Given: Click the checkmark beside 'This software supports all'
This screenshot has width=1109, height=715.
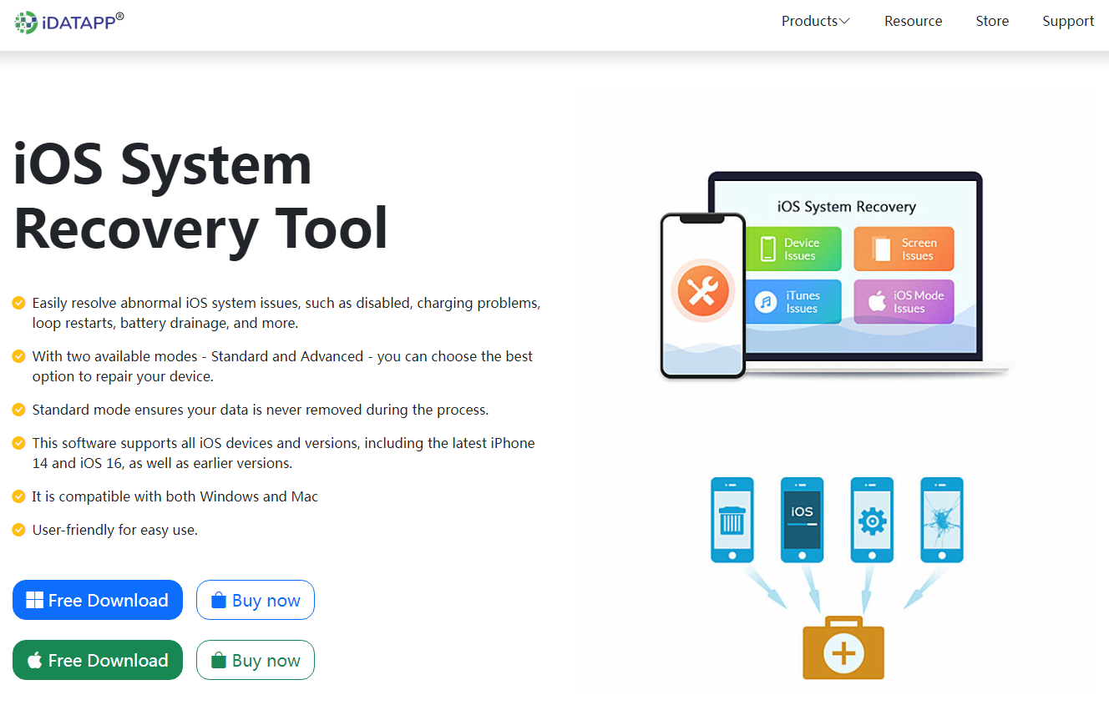Looking at the screenshot, I should tap(18, 443).
